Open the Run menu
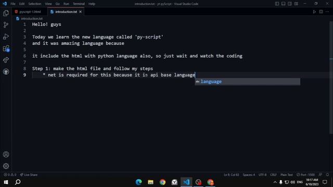 pyautogui.click(x=66, y=4)
